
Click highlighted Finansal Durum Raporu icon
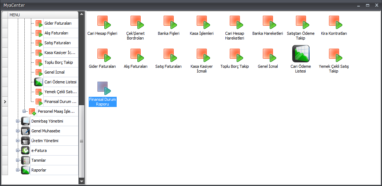tap(104, 88)
